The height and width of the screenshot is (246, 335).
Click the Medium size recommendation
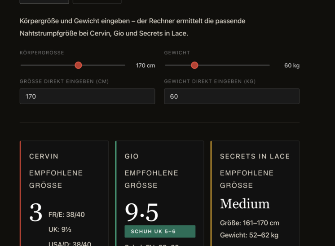[245, 203]
